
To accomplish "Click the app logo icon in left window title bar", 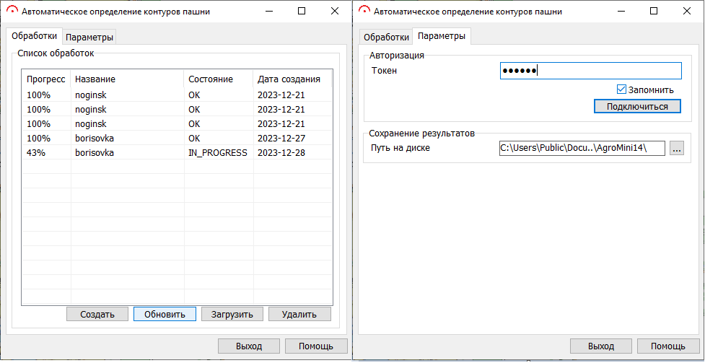I will pos(12,11).
